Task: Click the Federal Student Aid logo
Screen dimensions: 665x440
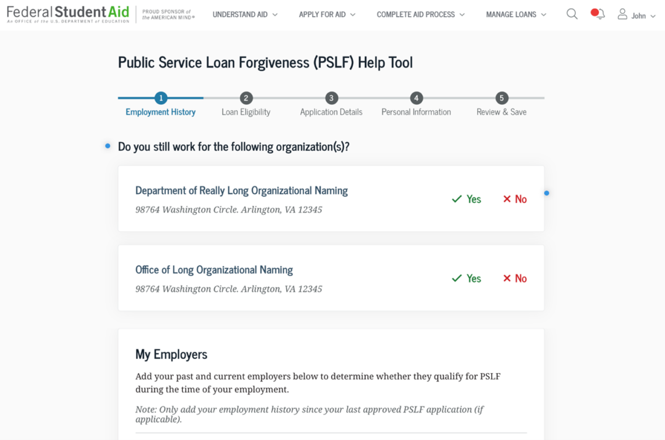Action: (x=68, y=14)
